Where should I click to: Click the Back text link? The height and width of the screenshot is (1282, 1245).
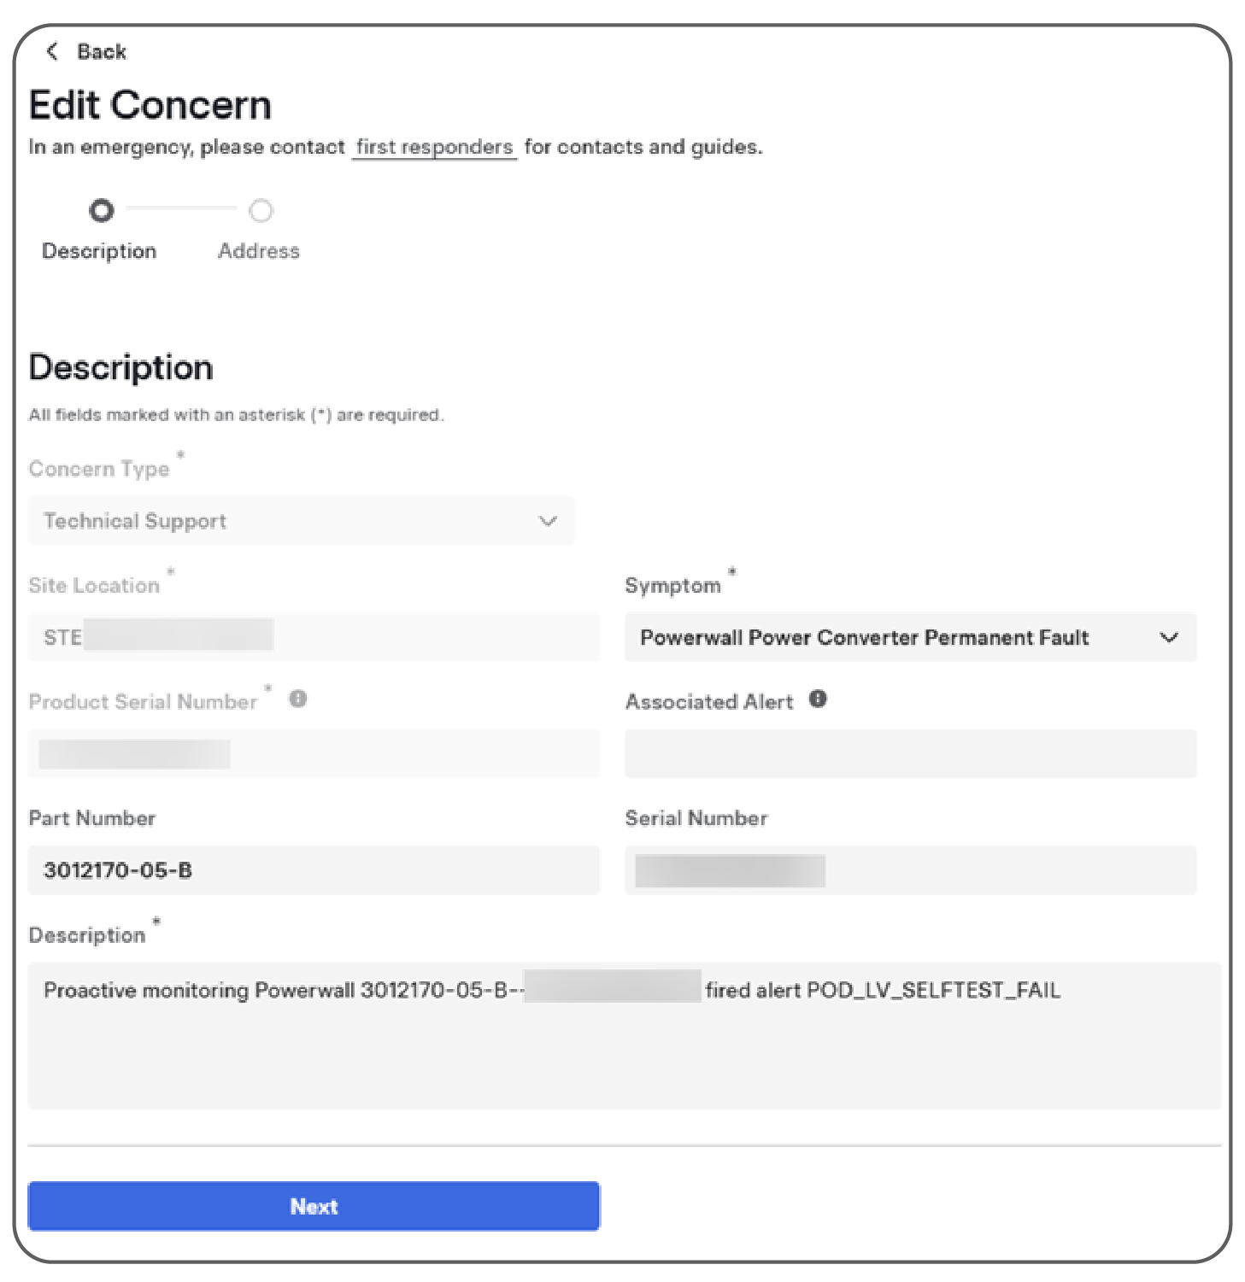click(102, 52)
